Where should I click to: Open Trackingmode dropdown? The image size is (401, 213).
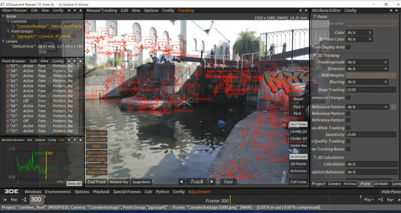coord(367,62)
